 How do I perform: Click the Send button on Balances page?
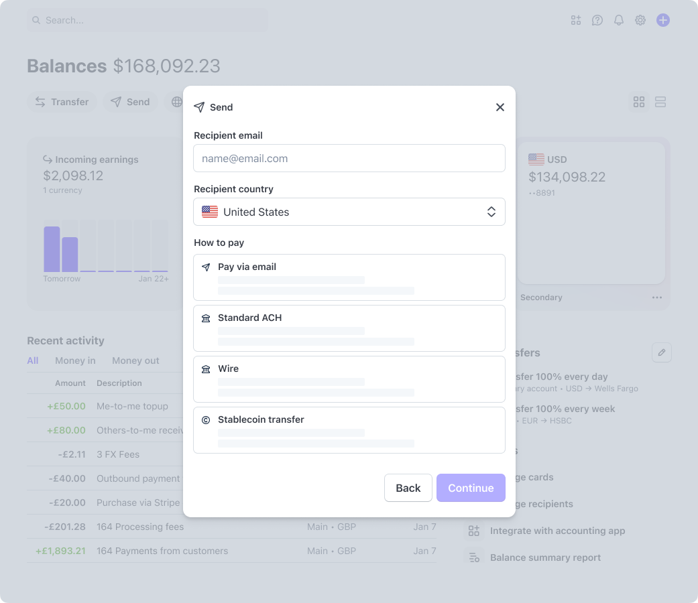tap(130, 102)
